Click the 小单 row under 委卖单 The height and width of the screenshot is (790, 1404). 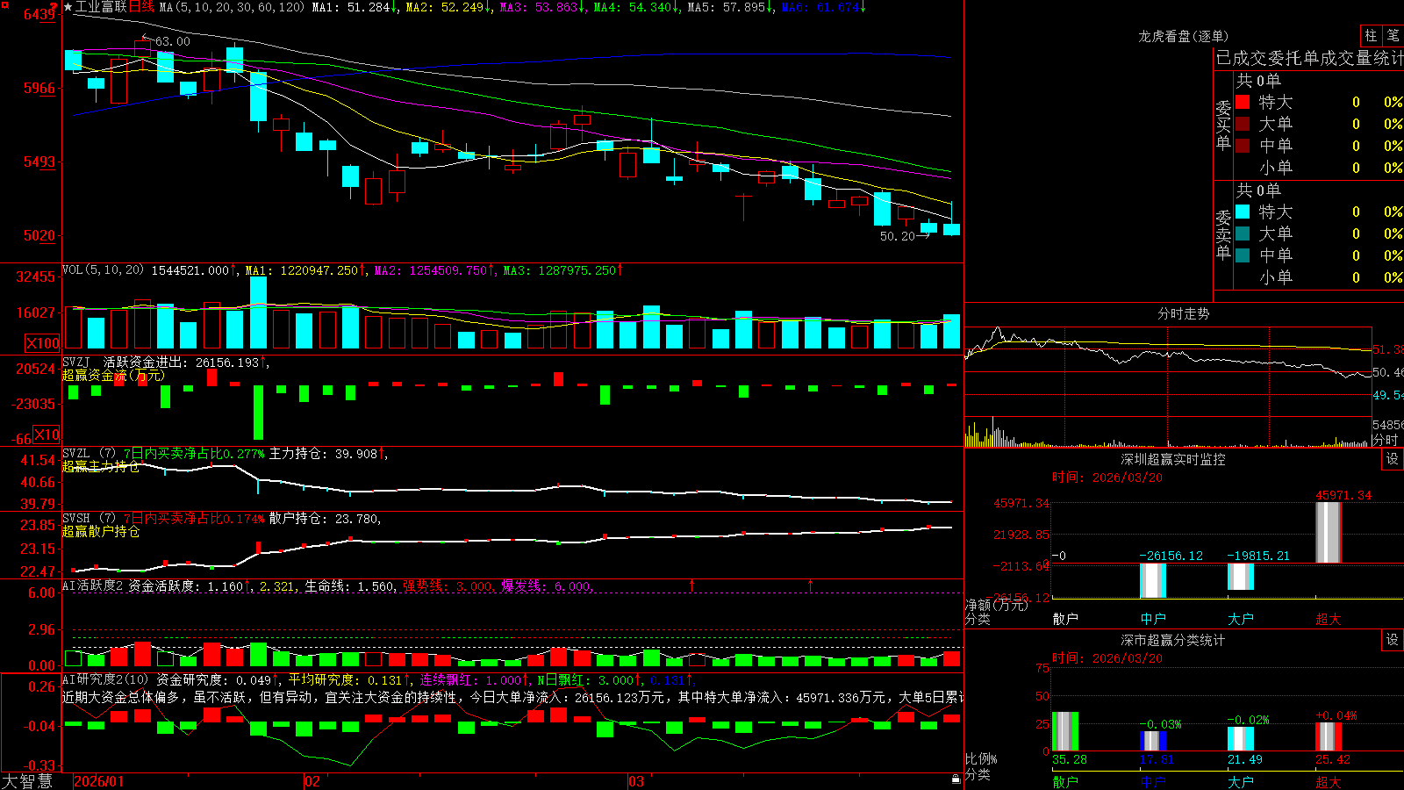(x=1320, y=277)
